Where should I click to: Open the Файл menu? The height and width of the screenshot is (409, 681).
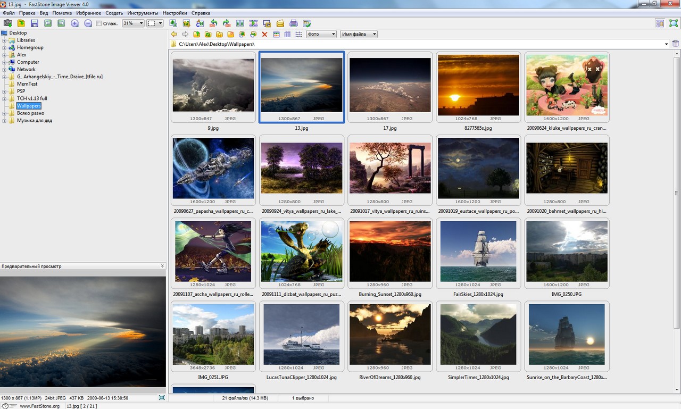click(x=9, y=13)
